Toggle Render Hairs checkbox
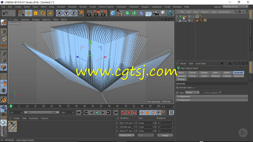253x142 pixels. 194,87
